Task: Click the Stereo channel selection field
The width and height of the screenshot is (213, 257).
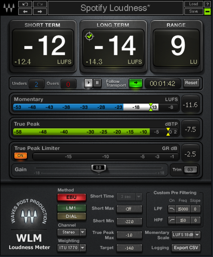Action: (x=69, y=232)
